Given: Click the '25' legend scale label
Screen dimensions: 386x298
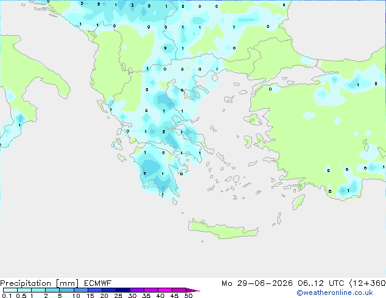Looking at the screenshot, I should coord(118,296).
